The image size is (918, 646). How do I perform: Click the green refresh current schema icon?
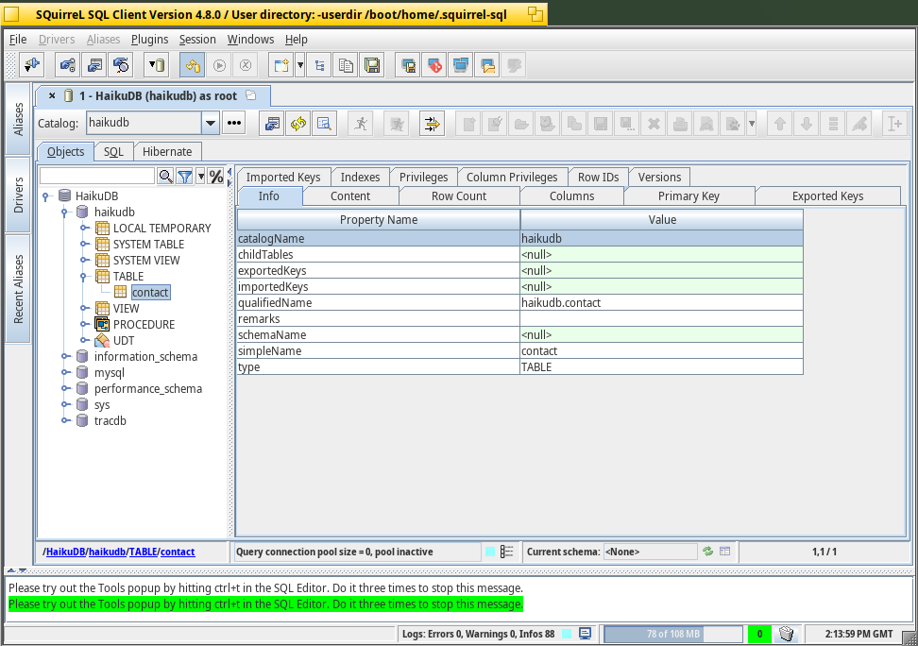pyautogui.click(x=707, y=552)
